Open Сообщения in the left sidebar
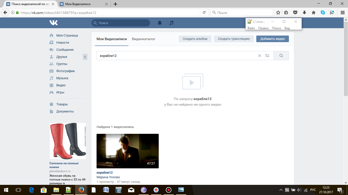 pos(65,50)
